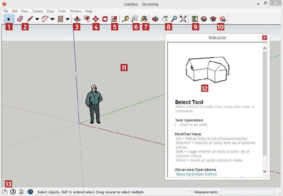The width and height of the screenshot is (283, 196).
Task: Click the 'Select Tool' heading text
Action: click(189, 102)
